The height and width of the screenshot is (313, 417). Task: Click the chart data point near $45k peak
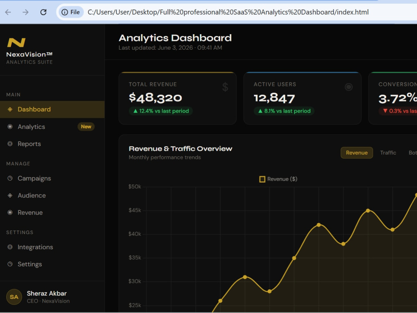(368, 210)
